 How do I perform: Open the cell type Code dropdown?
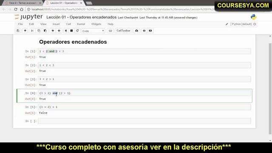coord(93,31)
